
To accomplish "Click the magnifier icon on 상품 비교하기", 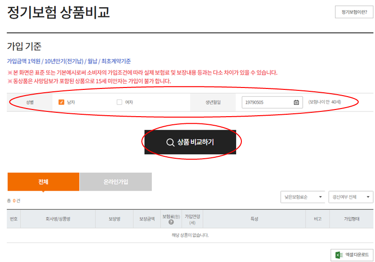I will [x=170, y=142].
